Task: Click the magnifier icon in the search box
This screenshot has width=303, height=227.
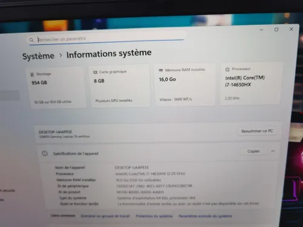Action: (x=32, y=40)
